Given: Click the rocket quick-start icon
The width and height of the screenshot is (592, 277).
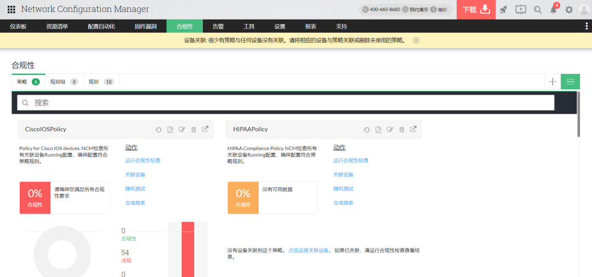Looking at the screenshot, I should tap(503, 10).
